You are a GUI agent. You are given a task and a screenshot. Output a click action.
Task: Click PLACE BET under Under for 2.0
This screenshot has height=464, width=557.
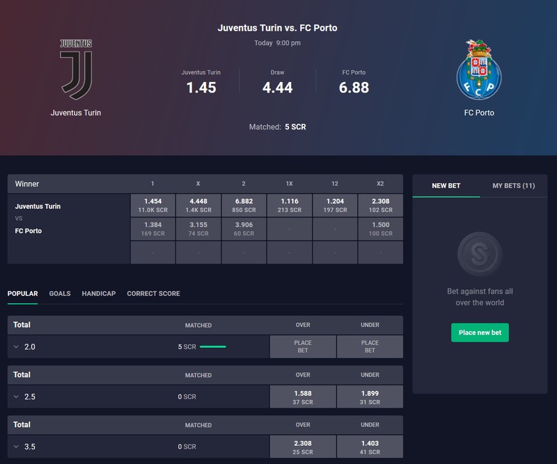pyautogui.click(x=370, y=346)
